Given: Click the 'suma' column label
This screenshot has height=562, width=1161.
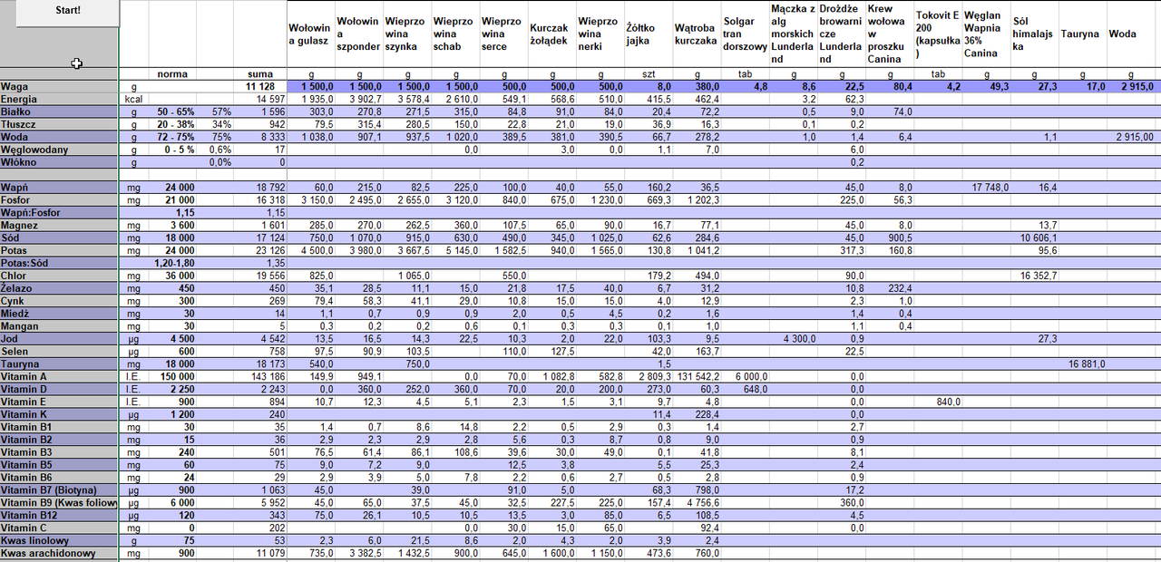Looking at the screenshot, I should tap(260, 74).
